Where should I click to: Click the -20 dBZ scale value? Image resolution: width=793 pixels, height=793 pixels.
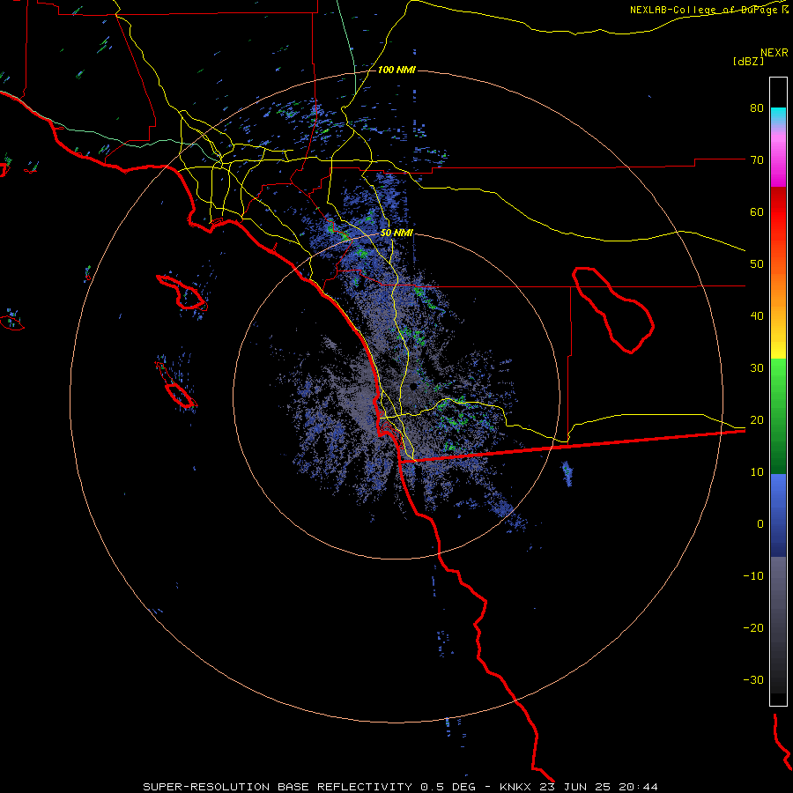tap(753, 628)
